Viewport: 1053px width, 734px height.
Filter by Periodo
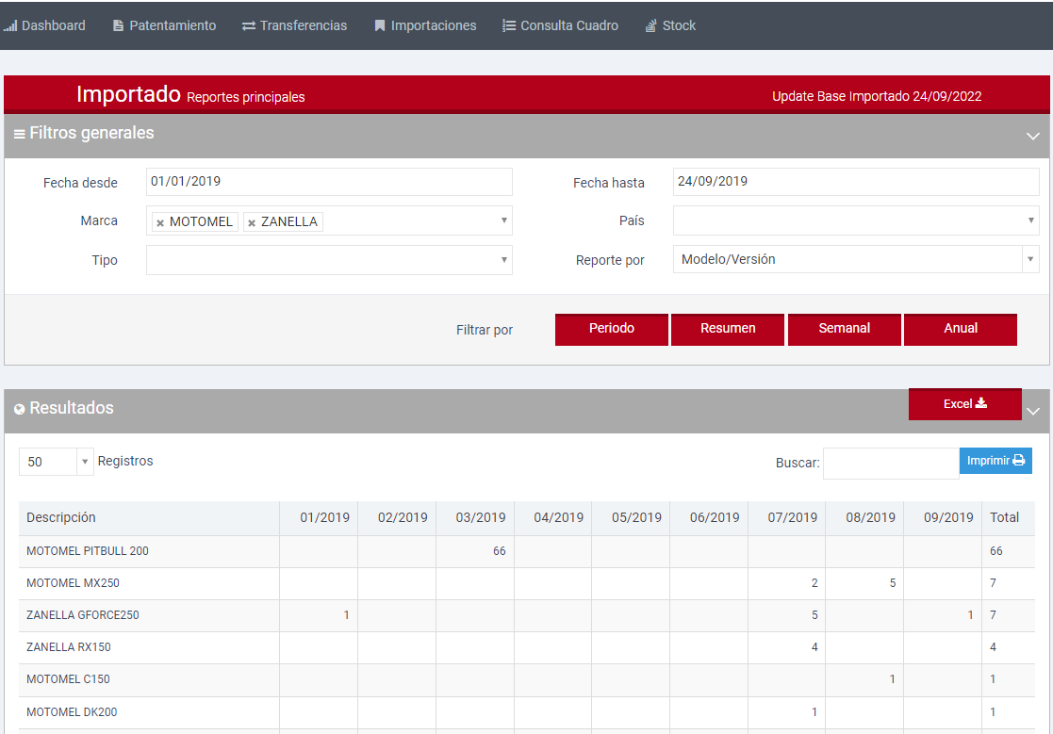pos(612,329)
